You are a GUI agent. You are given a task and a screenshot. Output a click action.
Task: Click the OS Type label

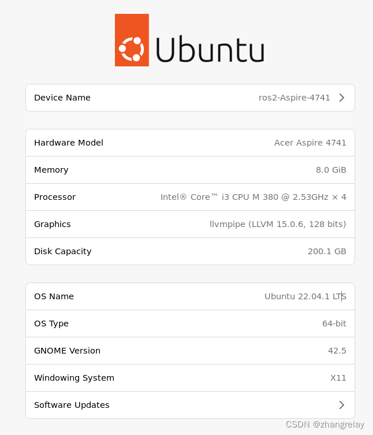pos(51,324)
